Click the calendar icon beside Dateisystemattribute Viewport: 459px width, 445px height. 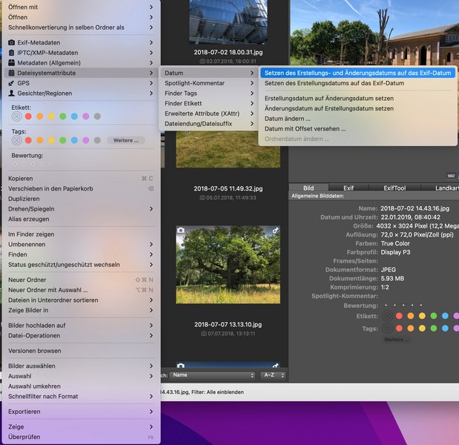[11, 73]
